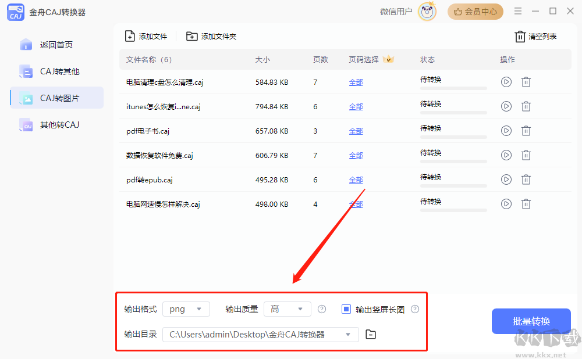The image size is (582, 359).
Task: Open the output folder browse icon
Action: click(x=370, y=335)
